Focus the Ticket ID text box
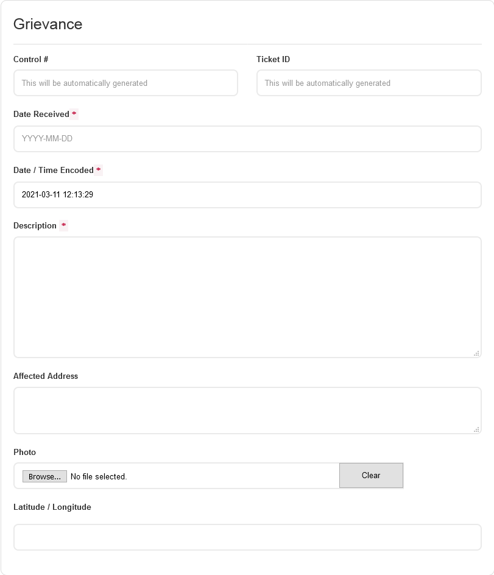The width and height of the screenshot is (494, 575). [x=369, y=83]
